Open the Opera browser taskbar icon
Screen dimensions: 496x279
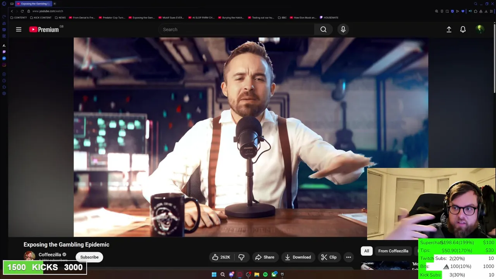[240, 274]
